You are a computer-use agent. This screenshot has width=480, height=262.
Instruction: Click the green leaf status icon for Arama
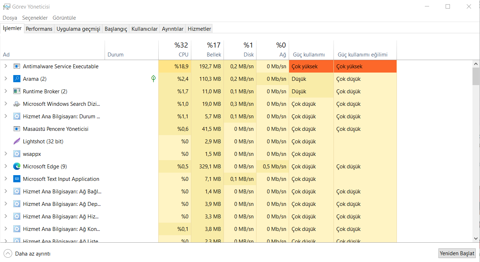click(x=154, y=79)
